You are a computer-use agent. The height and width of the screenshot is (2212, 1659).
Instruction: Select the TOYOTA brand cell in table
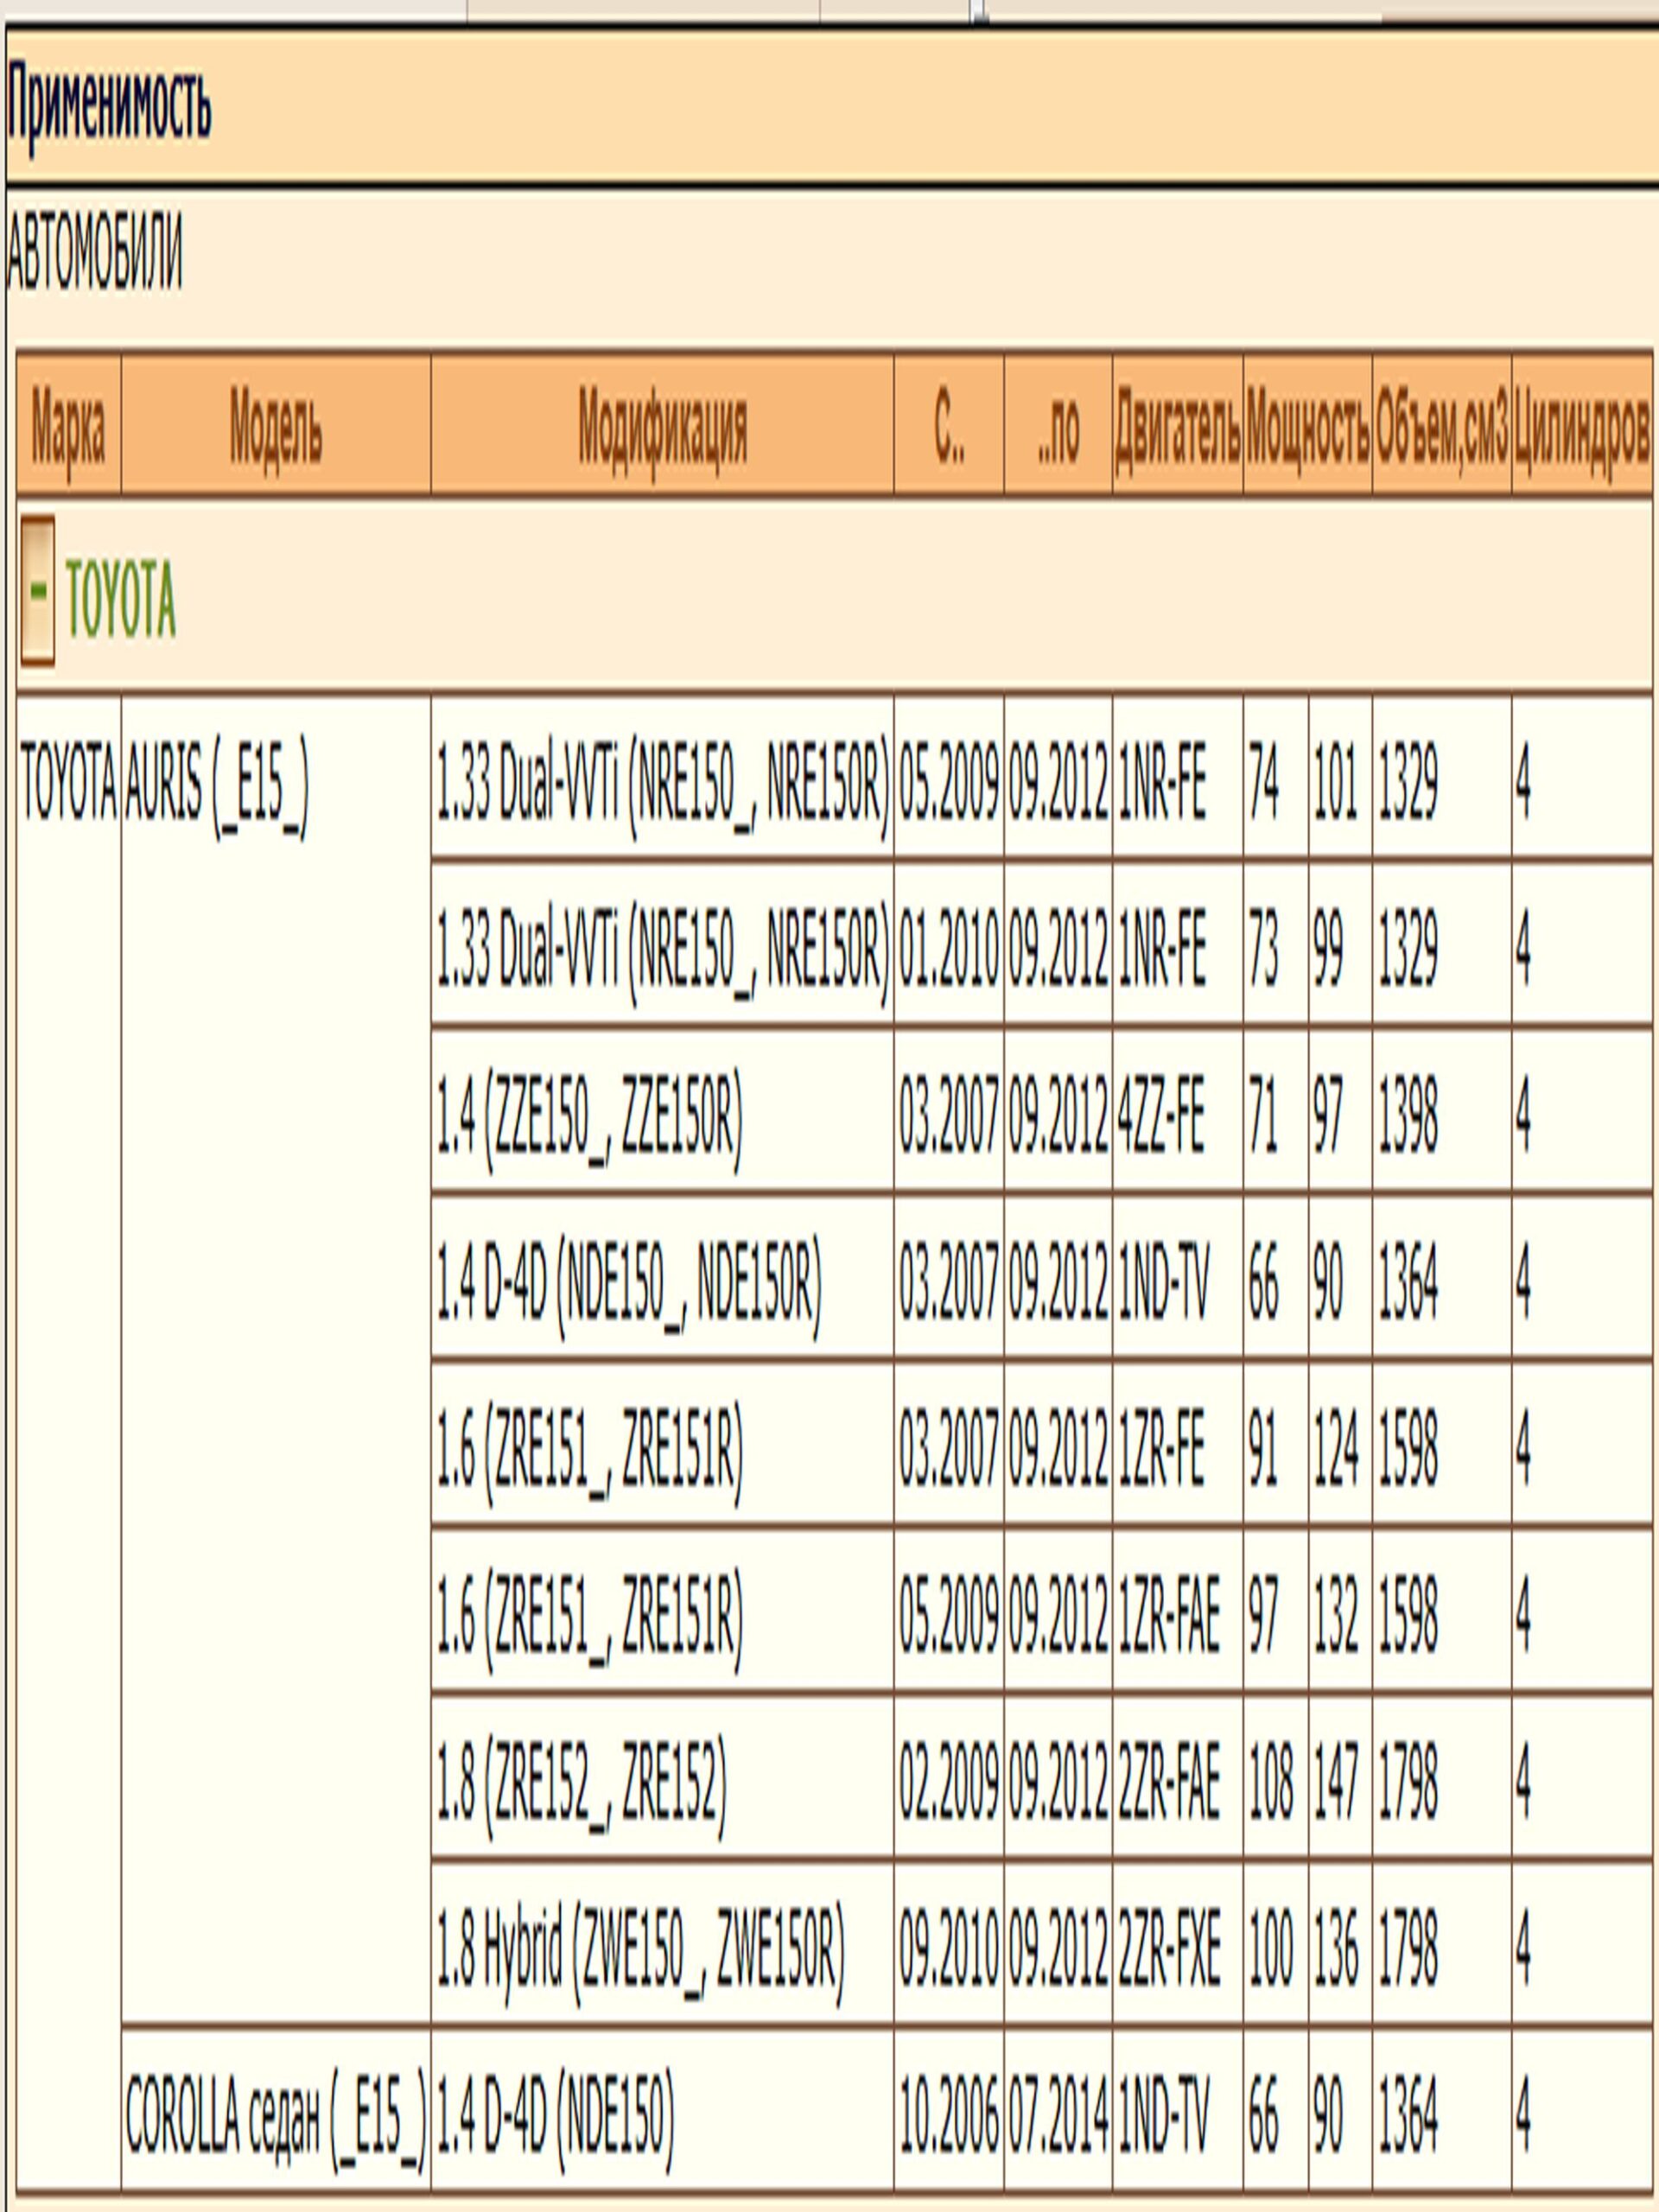pos(69,1442)
